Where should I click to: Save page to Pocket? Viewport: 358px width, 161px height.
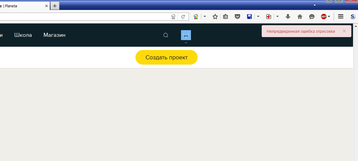(237, 16)
